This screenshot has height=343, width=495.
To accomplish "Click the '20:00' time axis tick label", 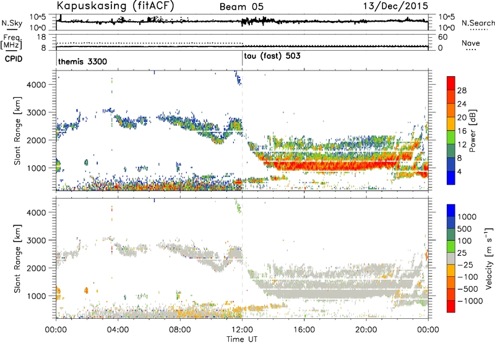I will 366,330.
